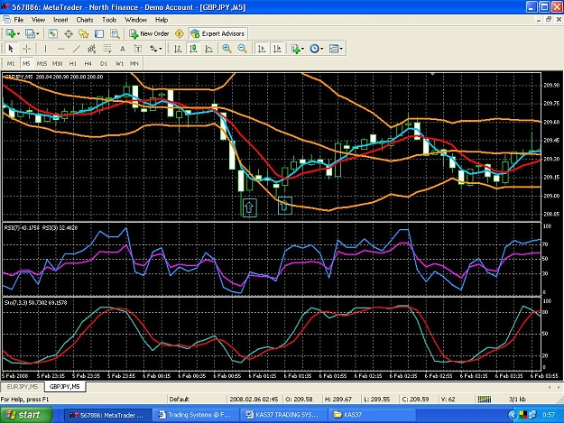Open the yellow MetaEditor diamond icon
The image size is (564, 423).
(x=180, y=33)
